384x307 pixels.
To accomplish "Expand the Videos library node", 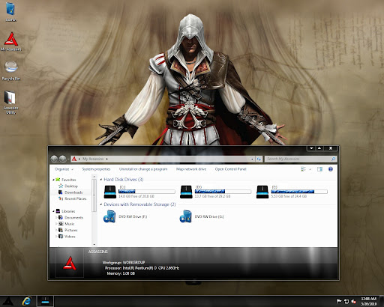I will [56, 237].
